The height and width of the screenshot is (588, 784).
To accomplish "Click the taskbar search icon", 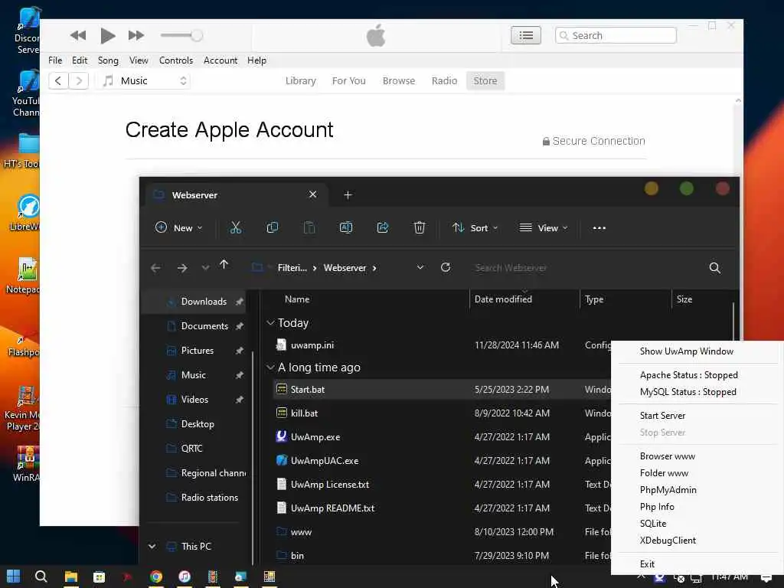I will pyautogui.click(x=41, y=577).
